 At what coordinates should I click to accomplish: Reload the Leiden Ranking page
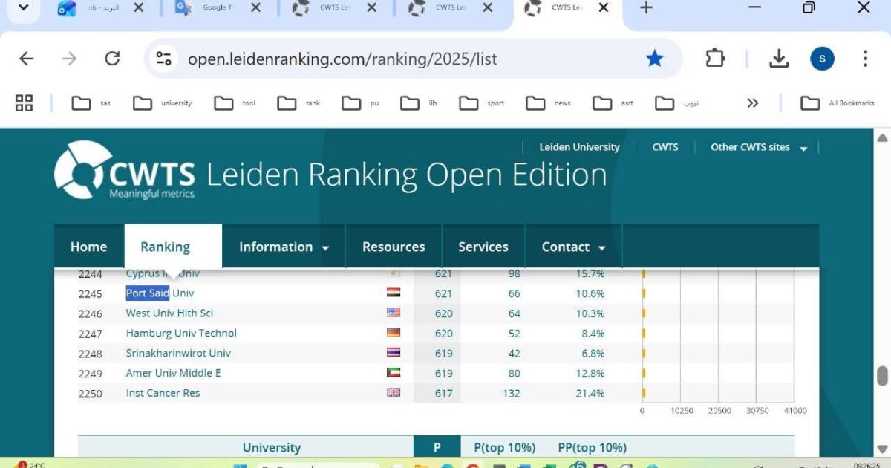point(113,58)
